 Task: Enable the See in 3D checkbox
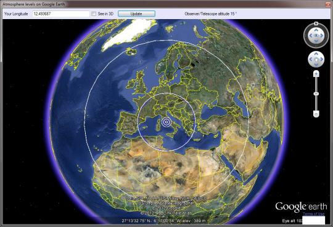click(94, 14)
